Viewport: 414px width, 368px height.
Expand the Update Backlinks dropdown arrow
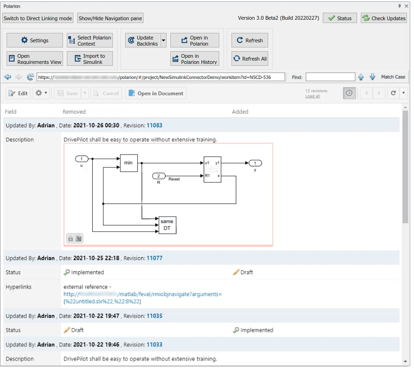163,40
